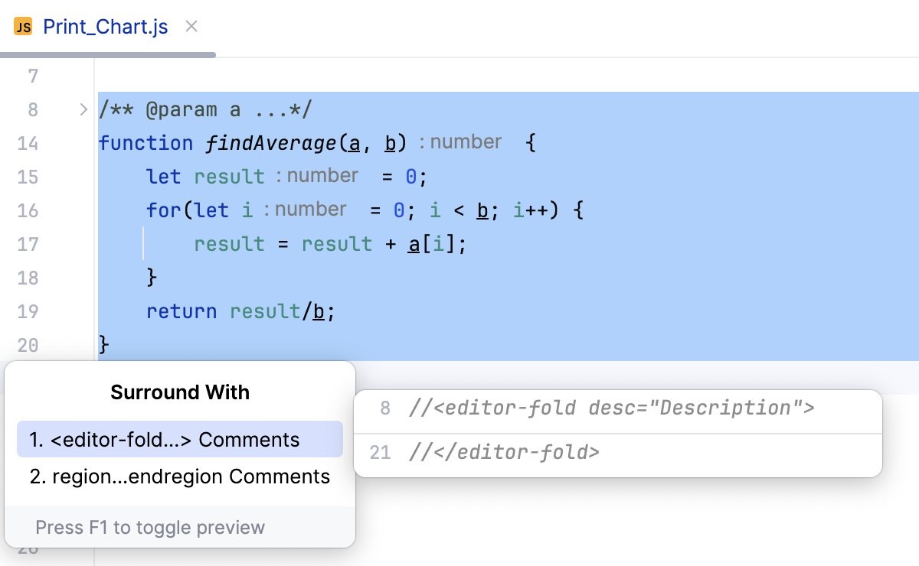Click the return keyword on line 19
The width and height of the screenshot is (919, 566).
[182, 311]
